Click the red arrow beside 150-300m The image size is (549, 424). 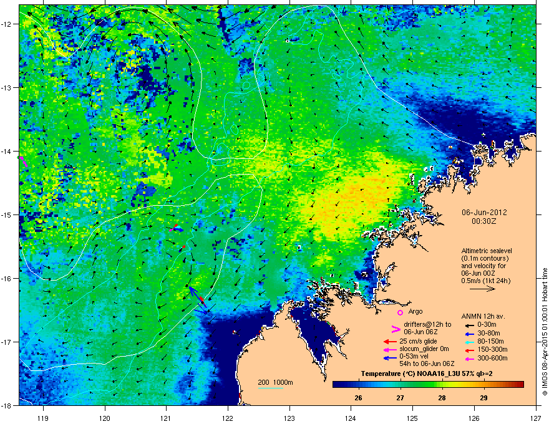click(x=470, y=350)
